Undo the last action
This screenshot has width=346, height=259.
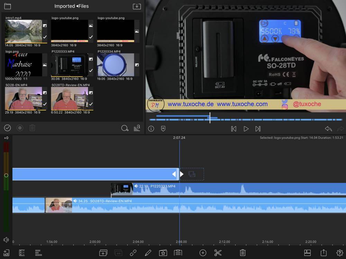pos(328,128)
